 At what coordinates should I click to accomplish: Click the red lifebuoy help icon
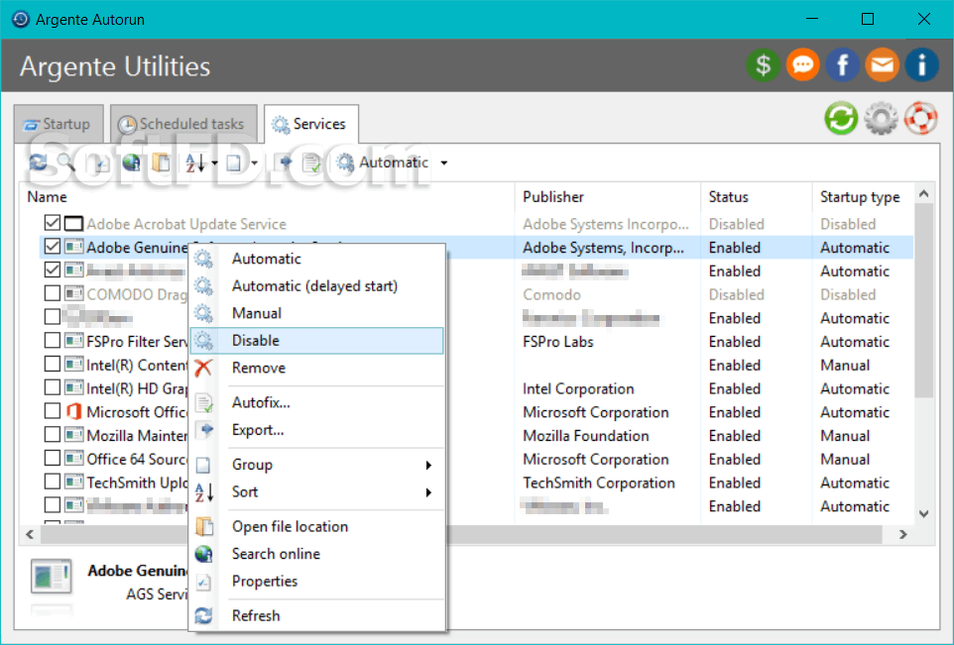[x=920, y=118]
